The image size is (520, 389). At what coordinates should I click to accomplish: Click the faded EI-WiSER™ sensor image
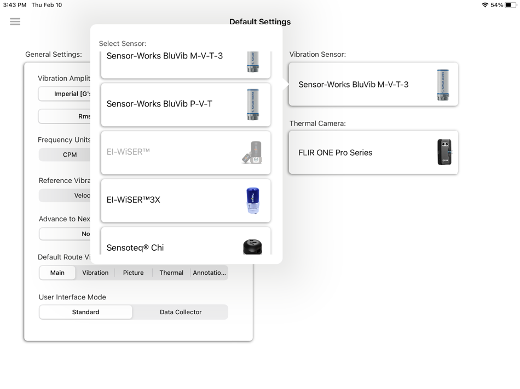[x=253, y=152]
